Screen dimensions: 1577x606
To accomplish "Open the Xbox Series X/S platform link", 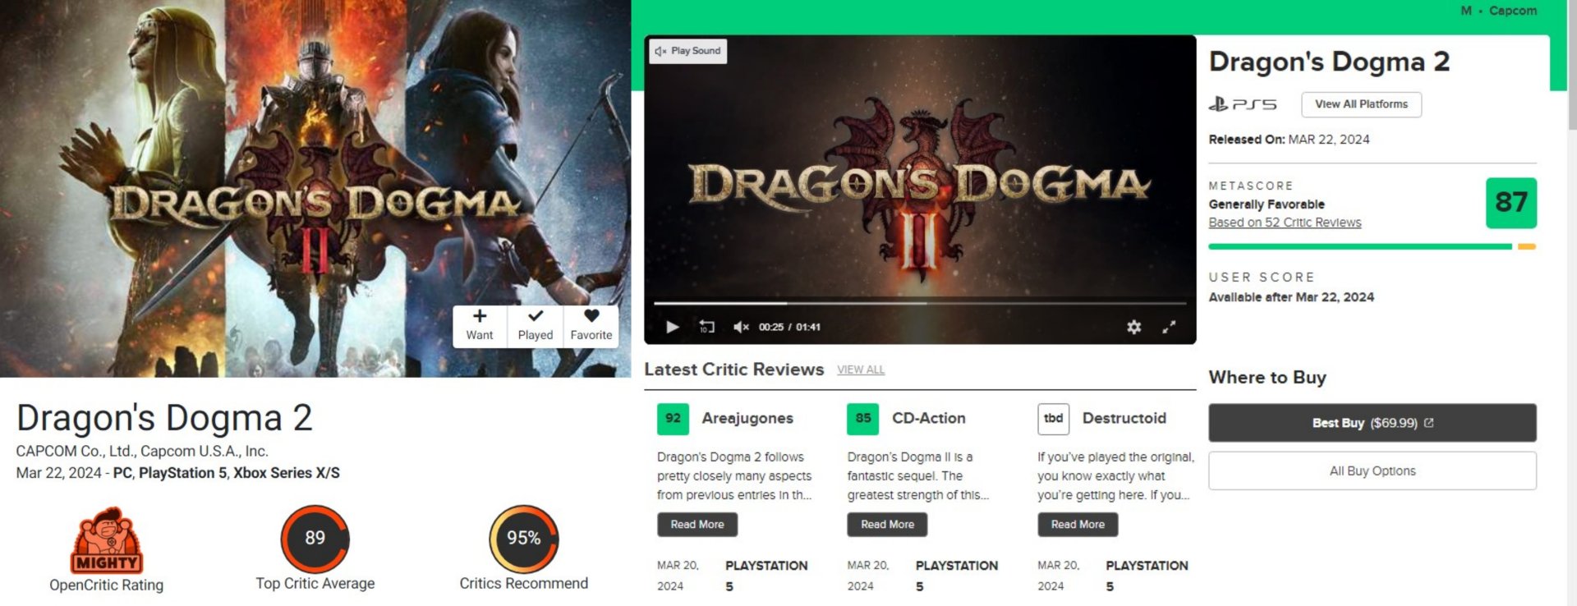I will point(286,473).
